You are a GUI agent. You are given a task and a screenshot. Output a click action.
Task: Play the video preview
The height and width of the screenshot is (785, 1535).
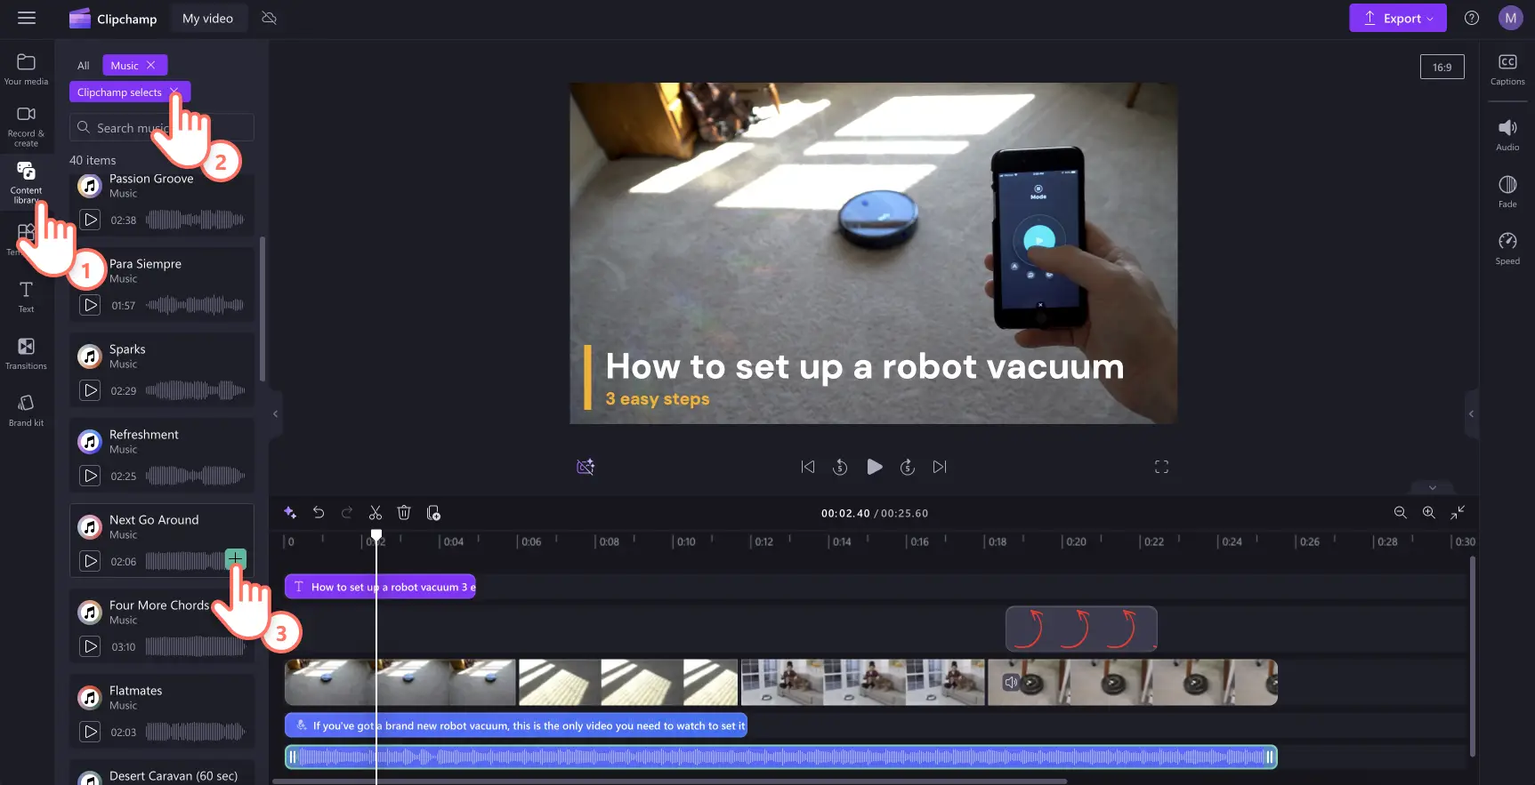coord(875,467)
